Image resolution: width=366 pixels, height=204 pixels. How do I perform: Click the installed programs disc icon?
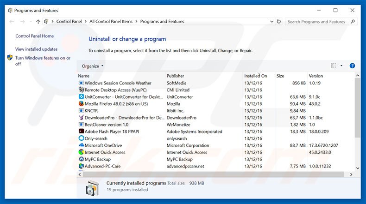coord(92,188)
